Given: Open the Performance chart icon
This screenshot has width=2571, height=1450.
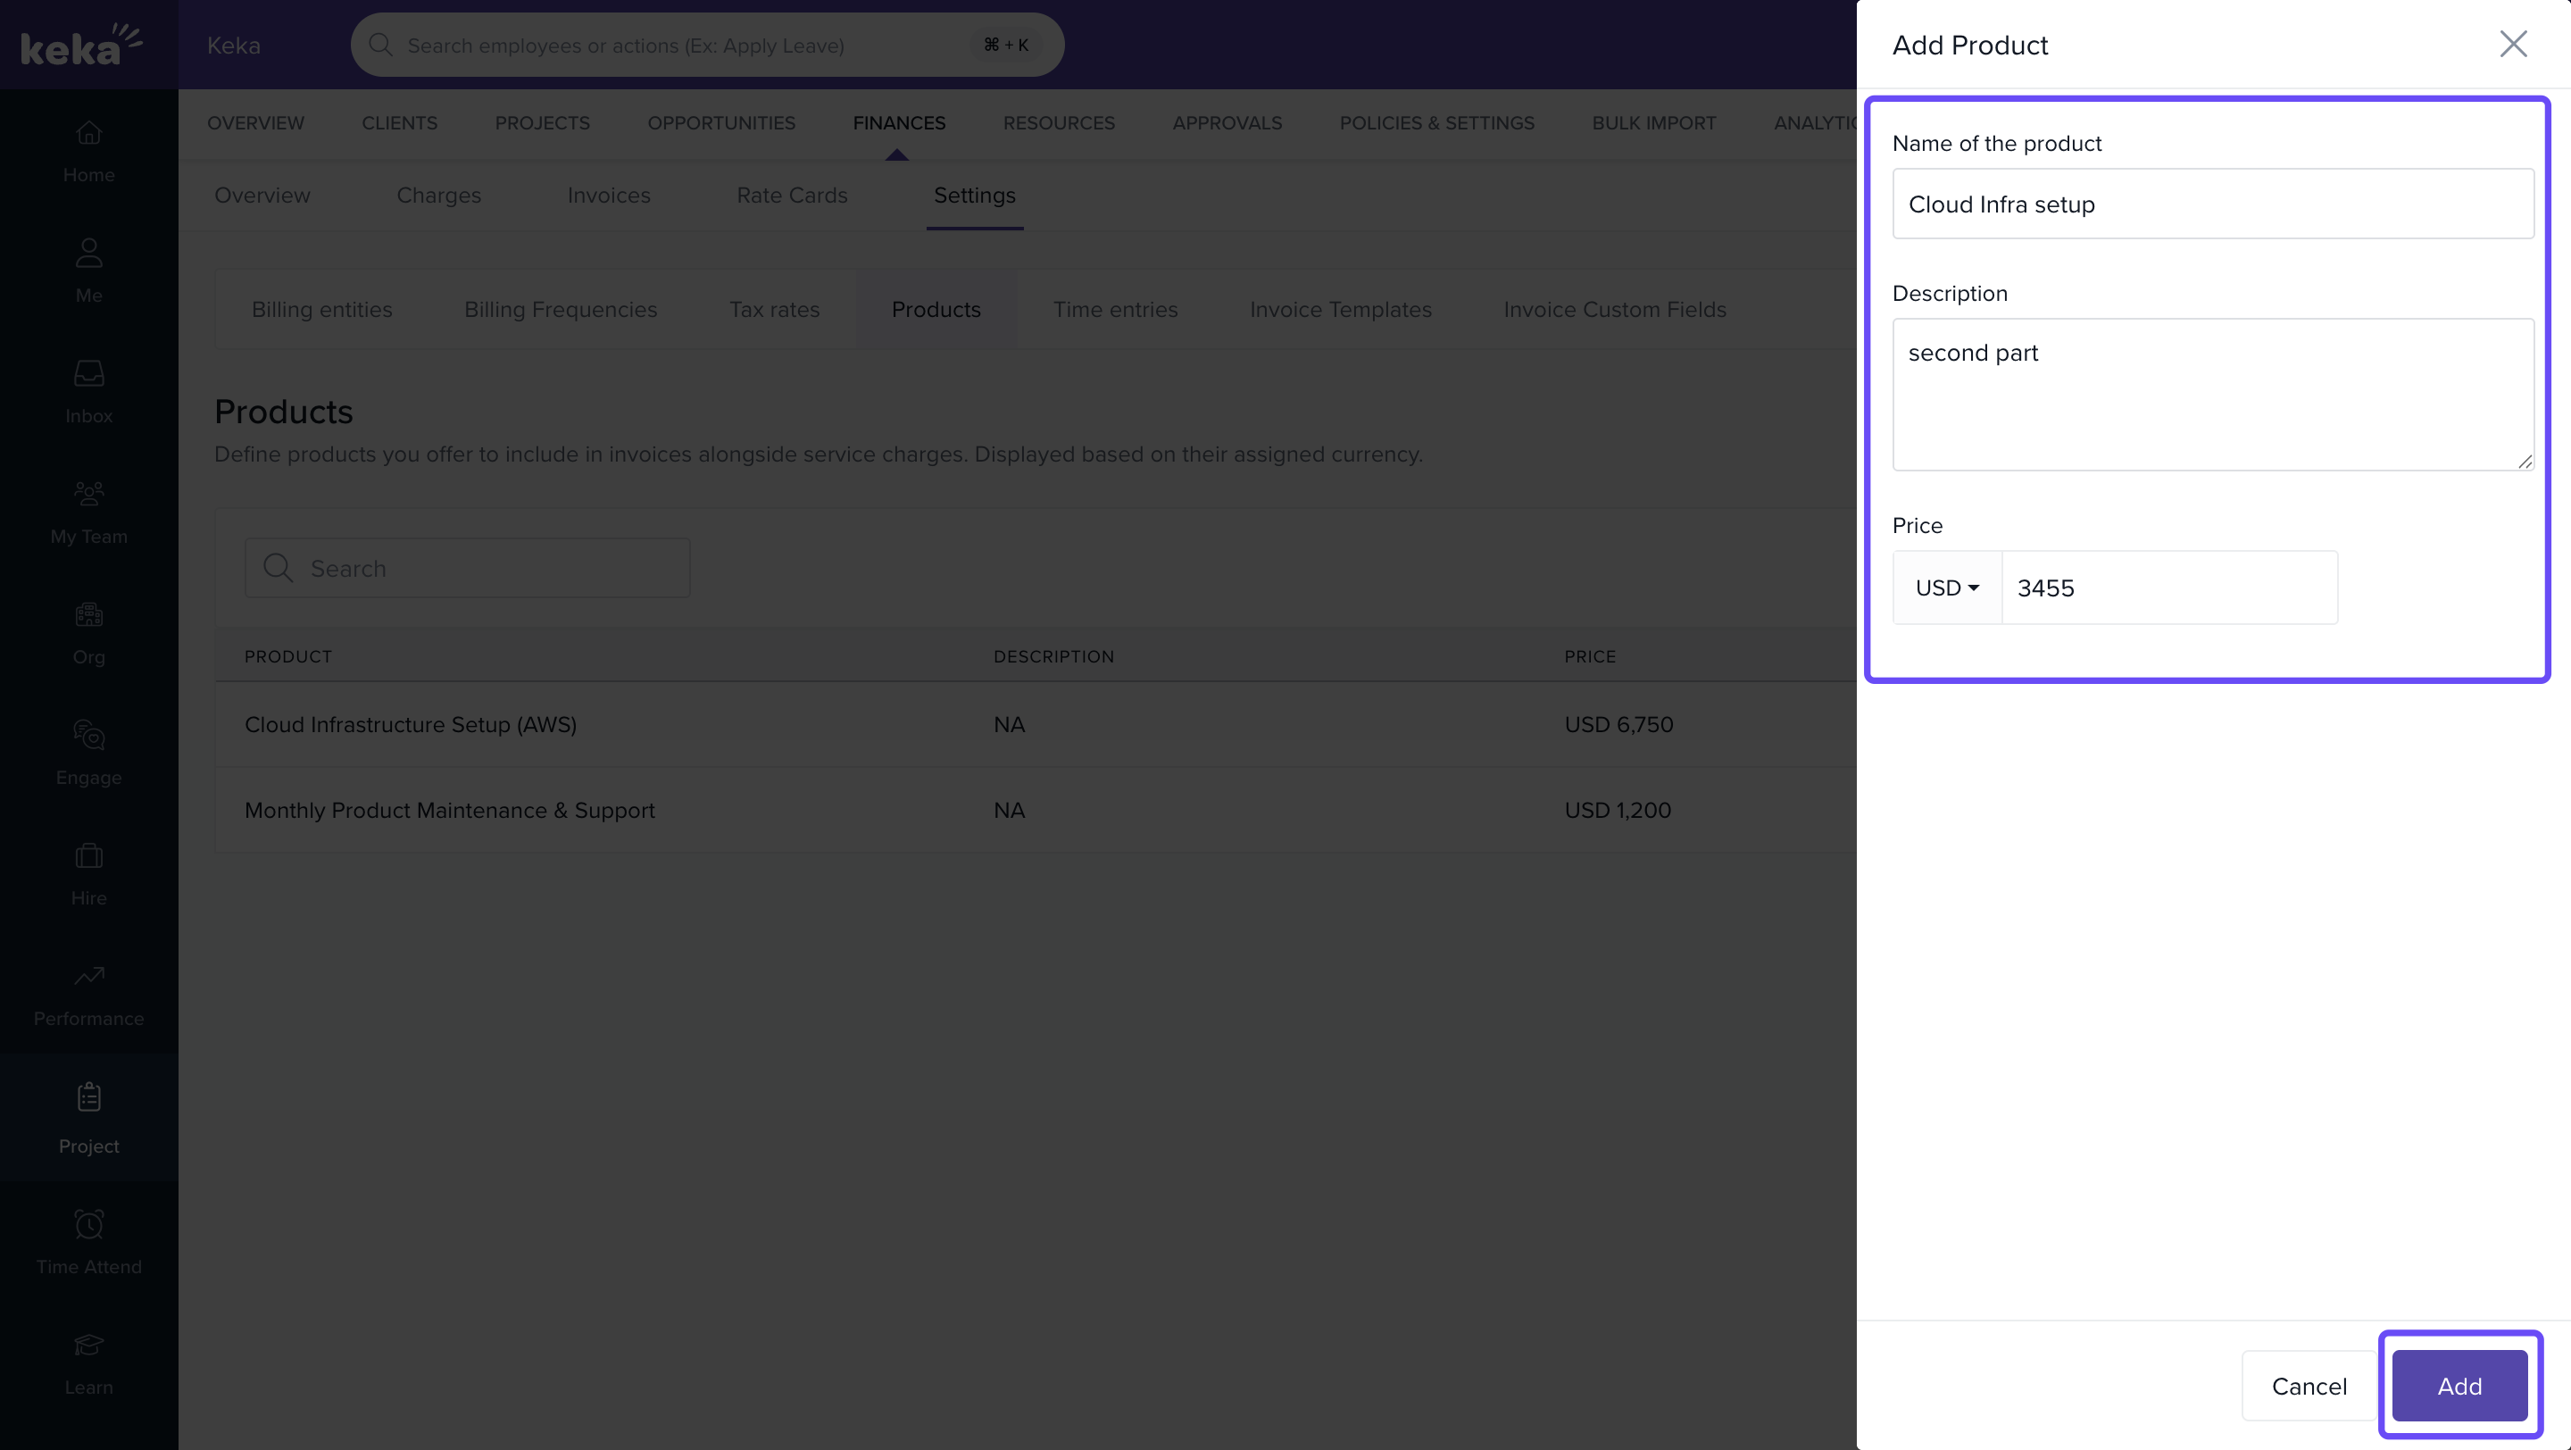Looking at the screenshot, I should pyautogui.click(x=89, y=976).
